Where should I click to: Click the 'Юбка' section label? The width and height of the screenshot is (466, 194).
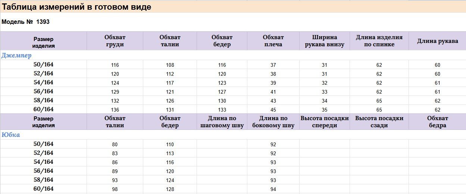(11, 135)
